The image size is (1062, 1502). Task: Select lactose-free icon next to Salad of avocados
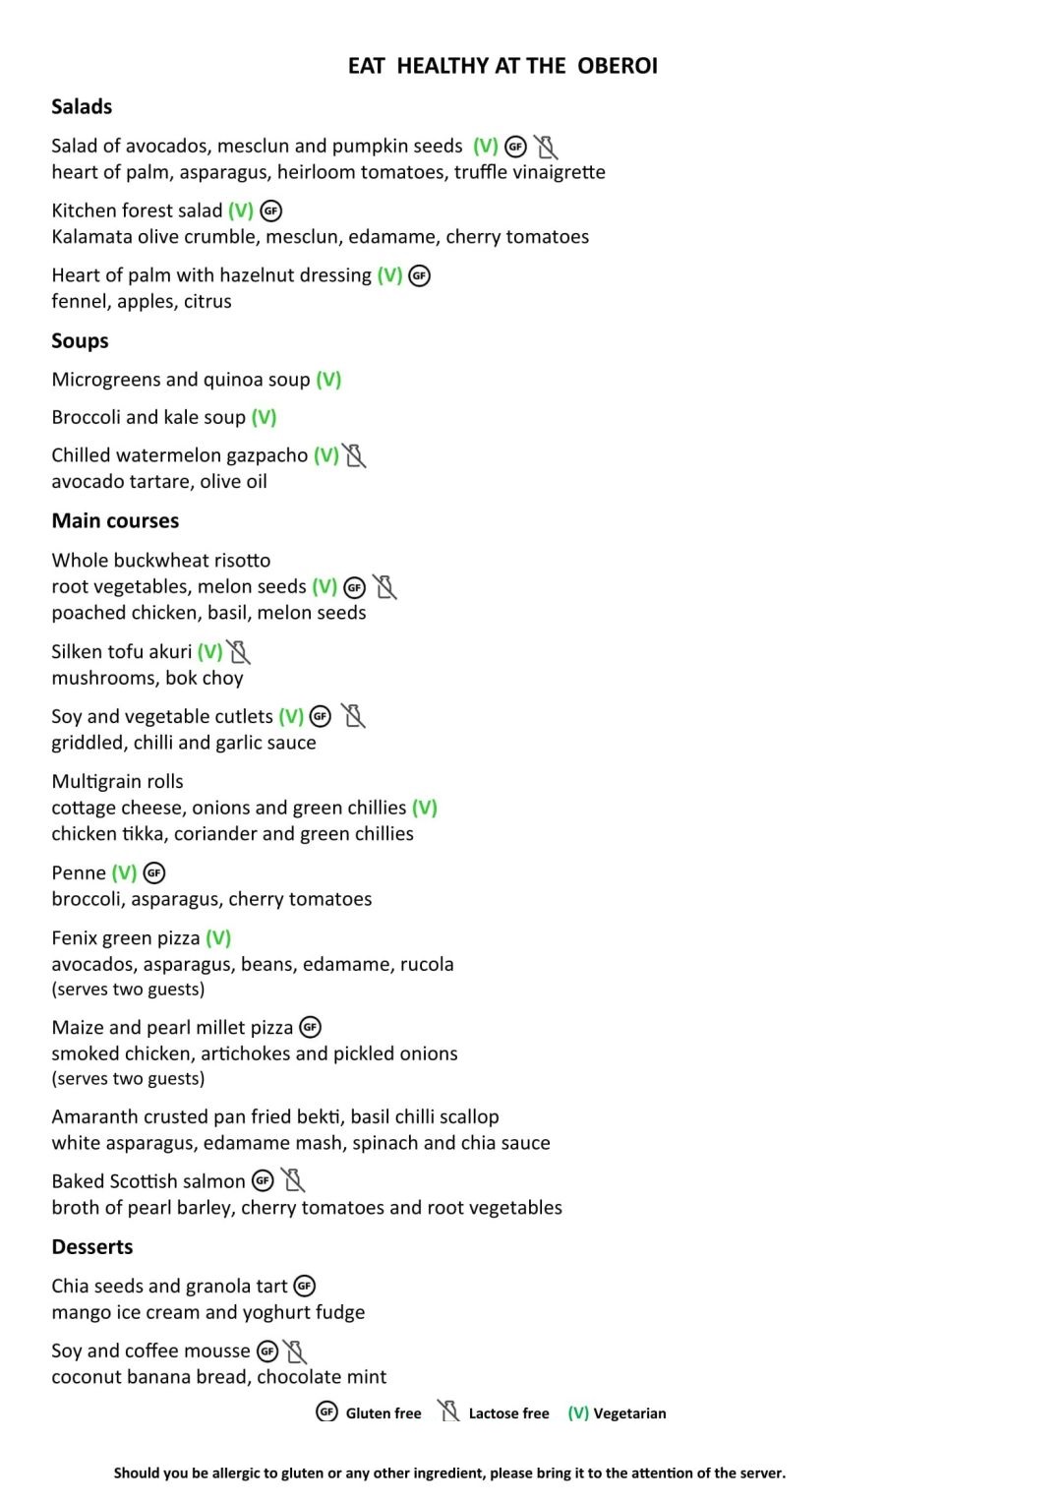coord(546,148)
